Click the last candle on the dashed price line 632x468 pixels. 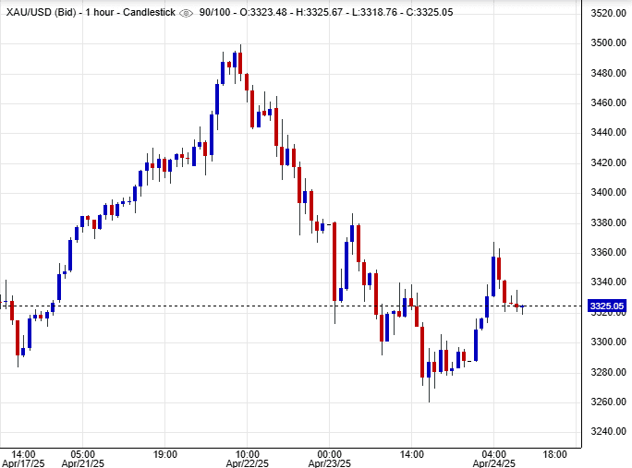[x=522, y=306]
